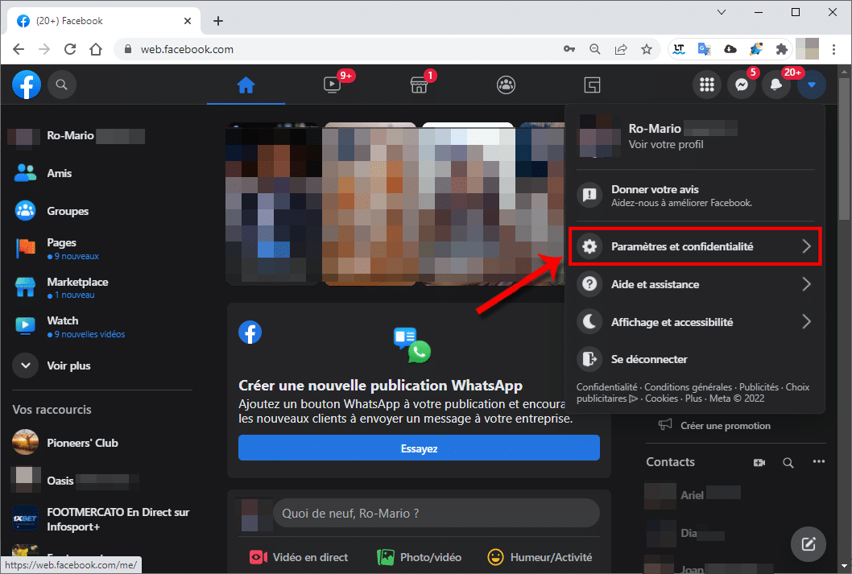Image resolution: width=852 pixels, height=574 pixels.
Task: Collapse the account dropdown arrow
Action: point(811,85)
